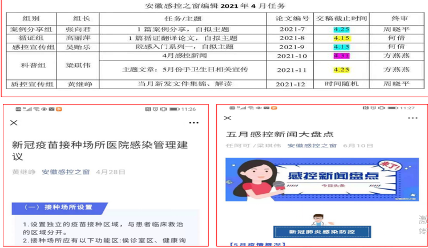The width and height of the screenshot is (428, 248).
Task: Select the （一）接种场所设置 section header
Action: [57, 207]
